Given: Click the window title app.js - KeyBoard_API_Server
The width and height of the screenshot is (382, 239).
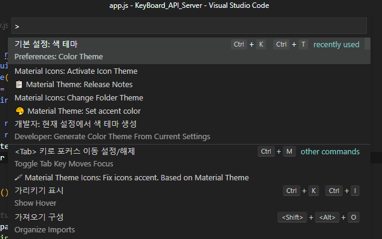Looking at the screenshot, I should tap(189, 5).
